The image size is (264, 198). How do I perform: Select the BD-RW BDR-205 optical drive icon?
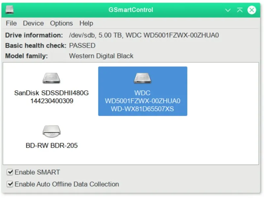[x=51, y=131]
